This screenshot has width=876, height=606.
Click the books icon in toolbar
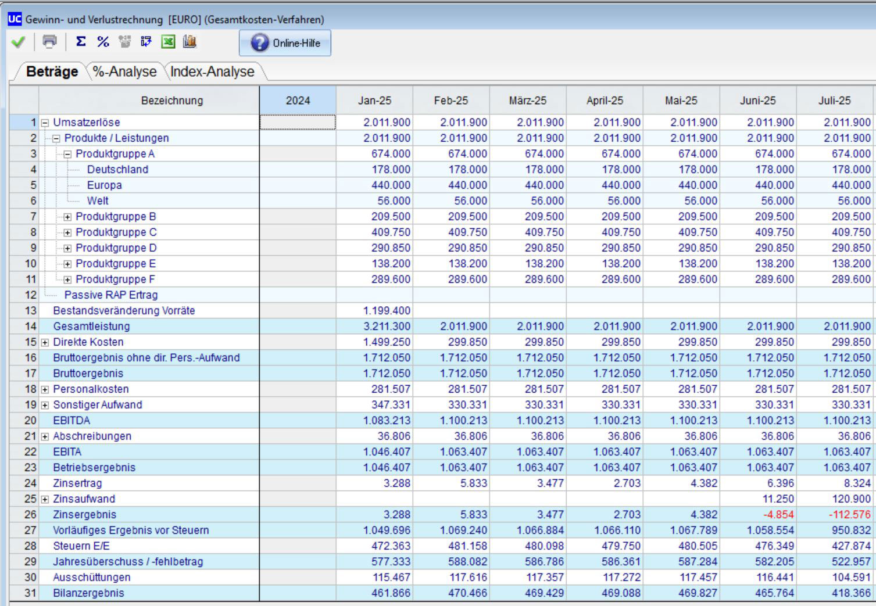coord(189,42)
